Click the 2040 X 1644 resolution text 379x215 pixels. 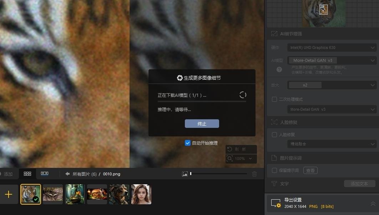coord(295,206)
